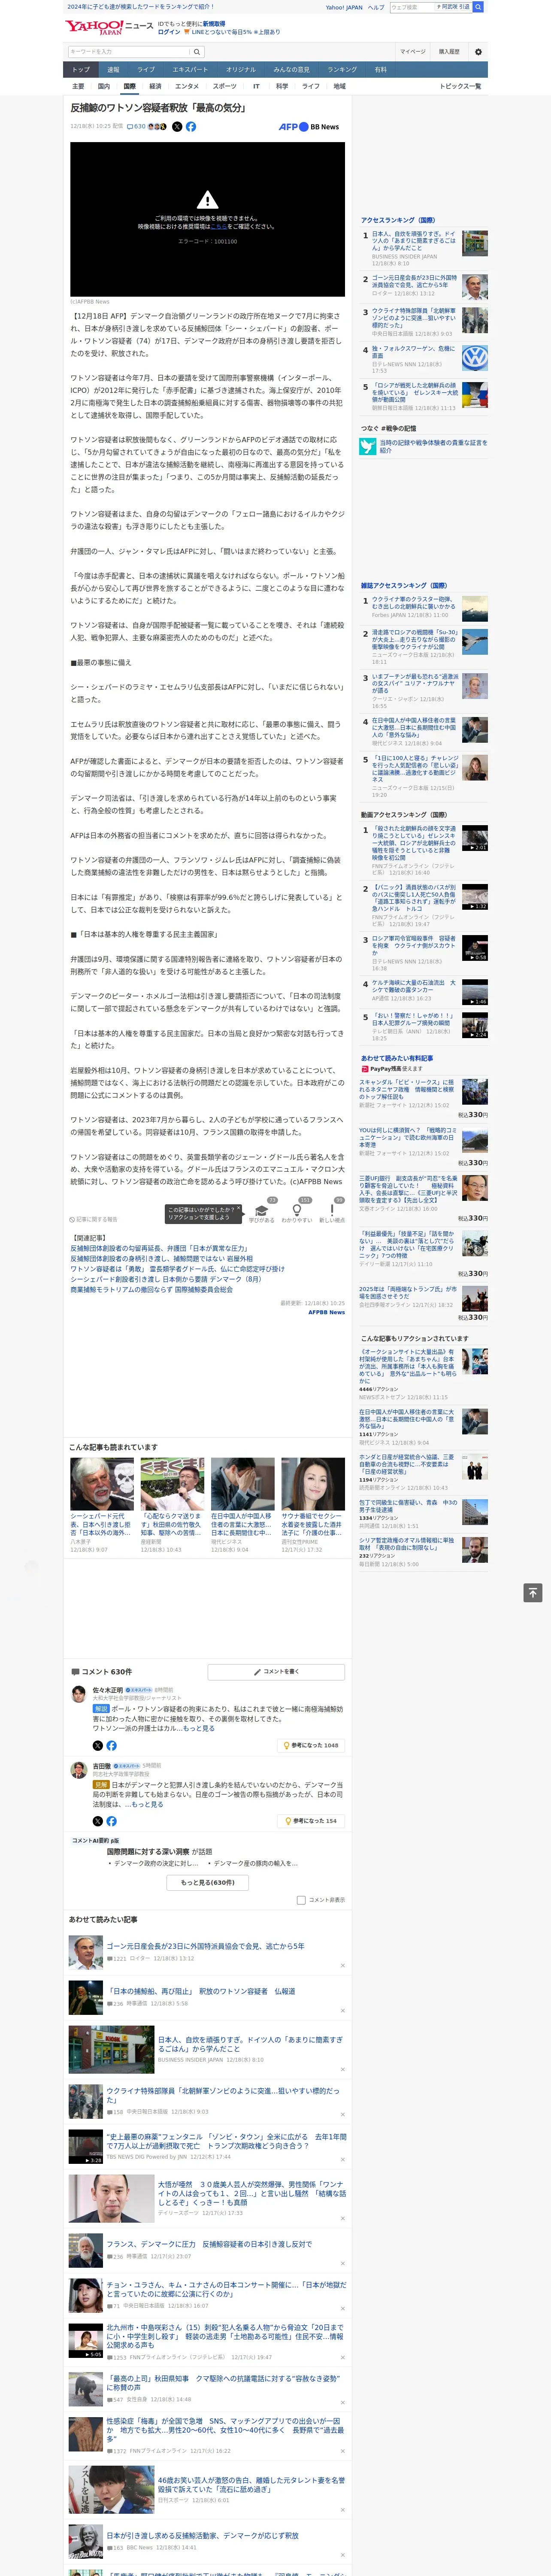
Task: Open the Volkswagen logo thumbnail in ranking
Action: click(x=475, y=358)
